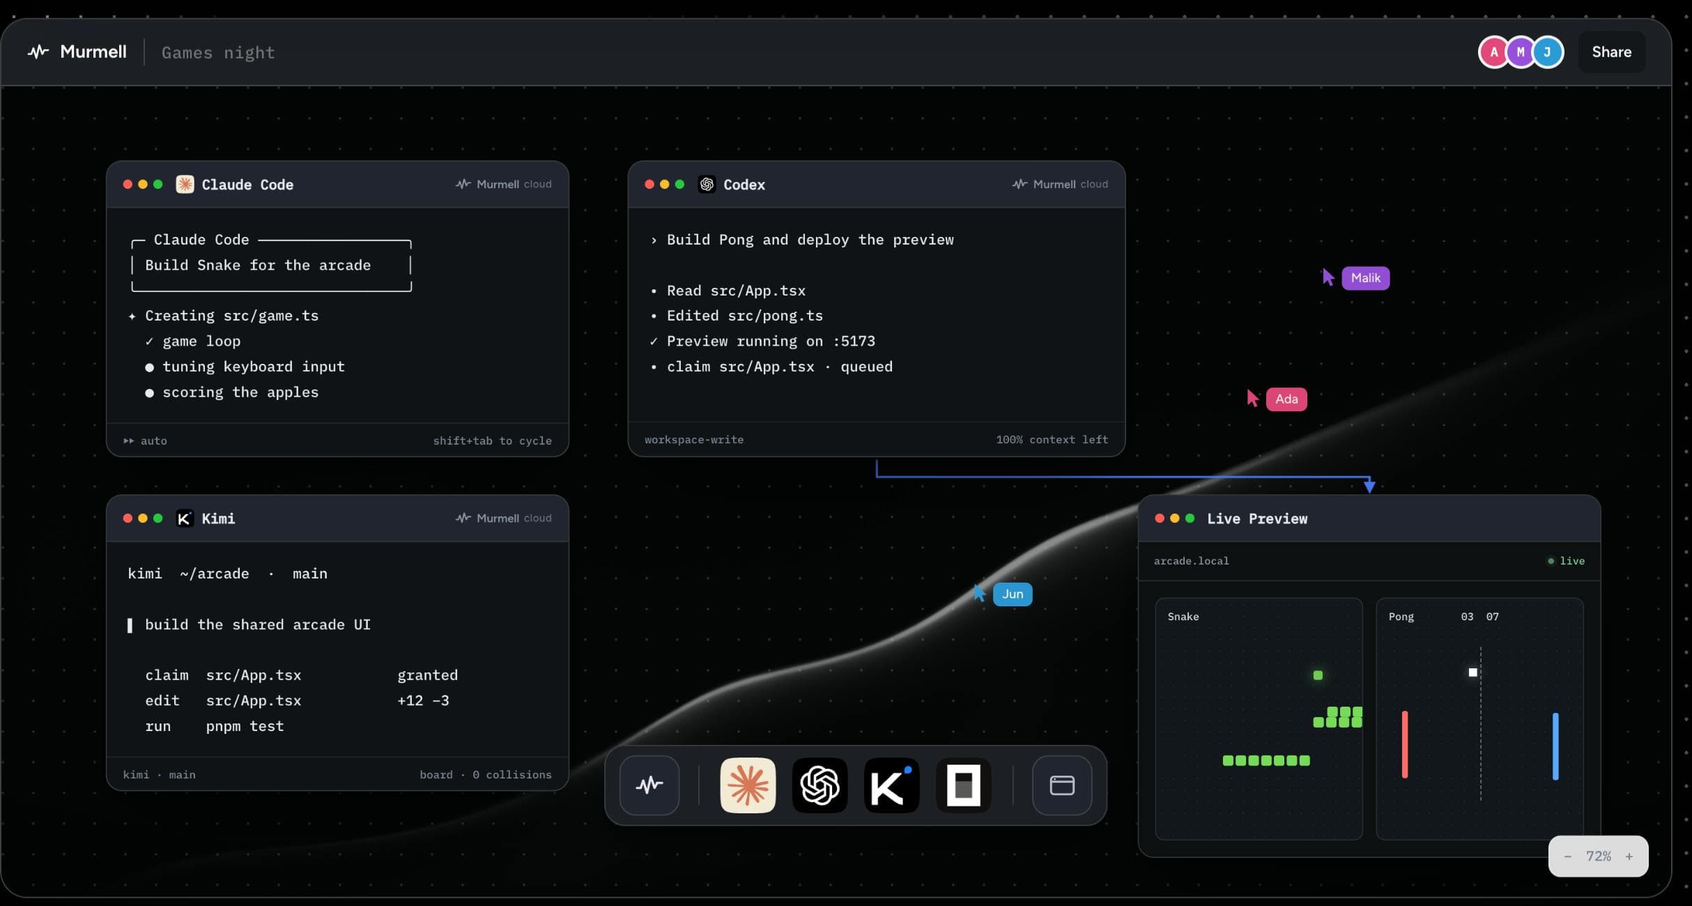Click the '+12 −3' edit diff in Kimi
This screenshot has width=1692, height=906.
tap(423, 700)
